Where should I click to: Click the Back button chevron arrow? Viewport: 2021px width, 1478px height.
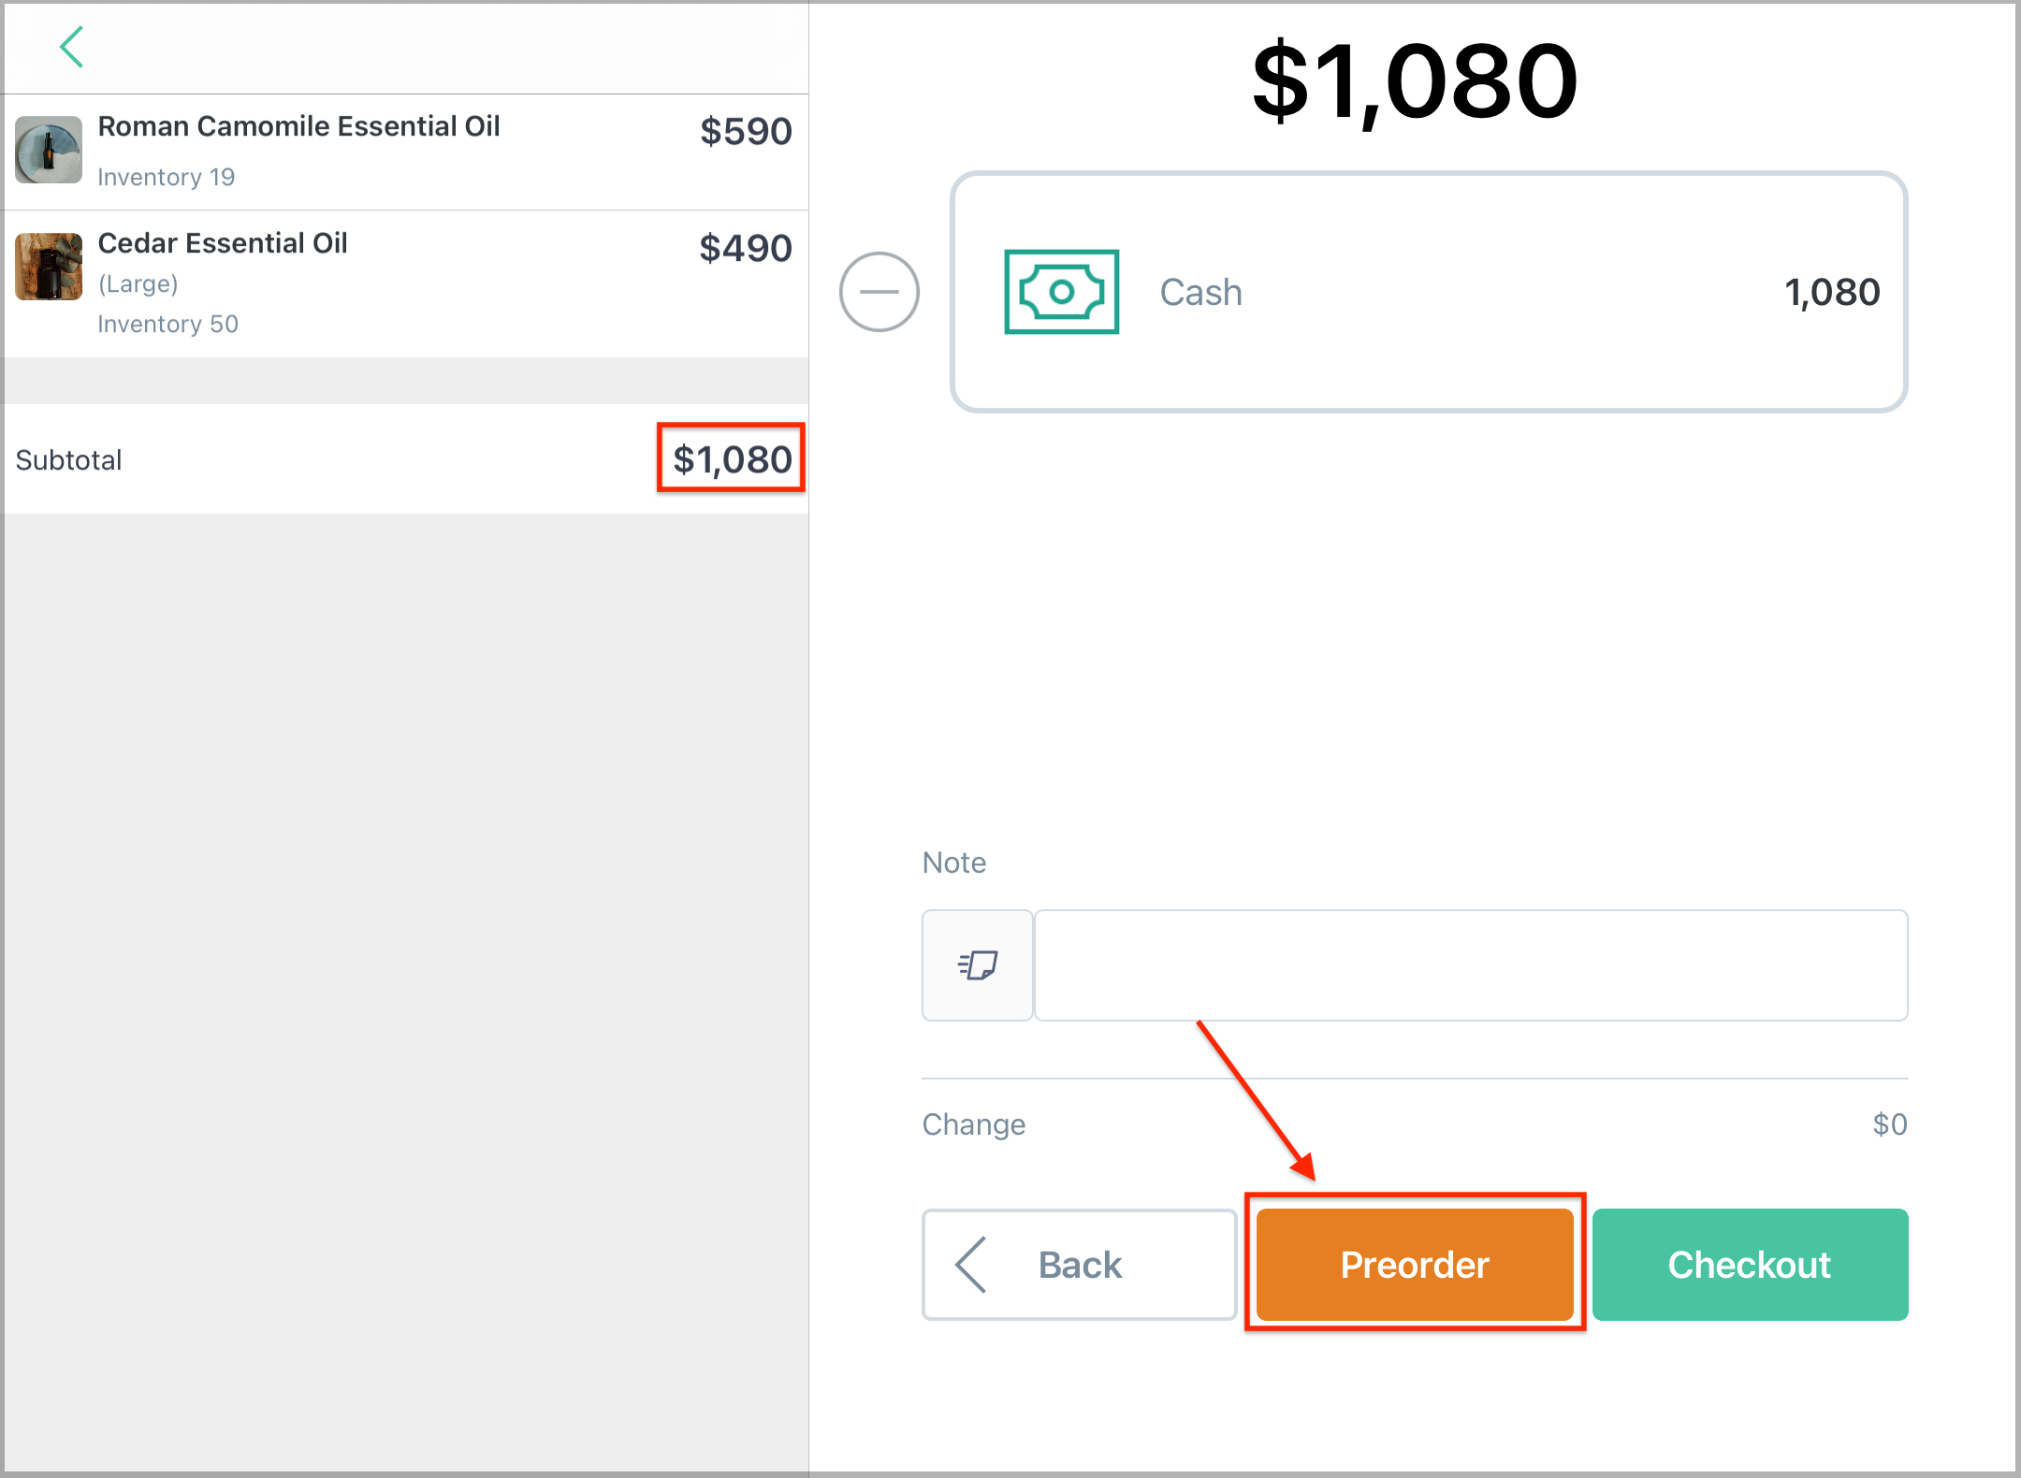coord(971,1265)
